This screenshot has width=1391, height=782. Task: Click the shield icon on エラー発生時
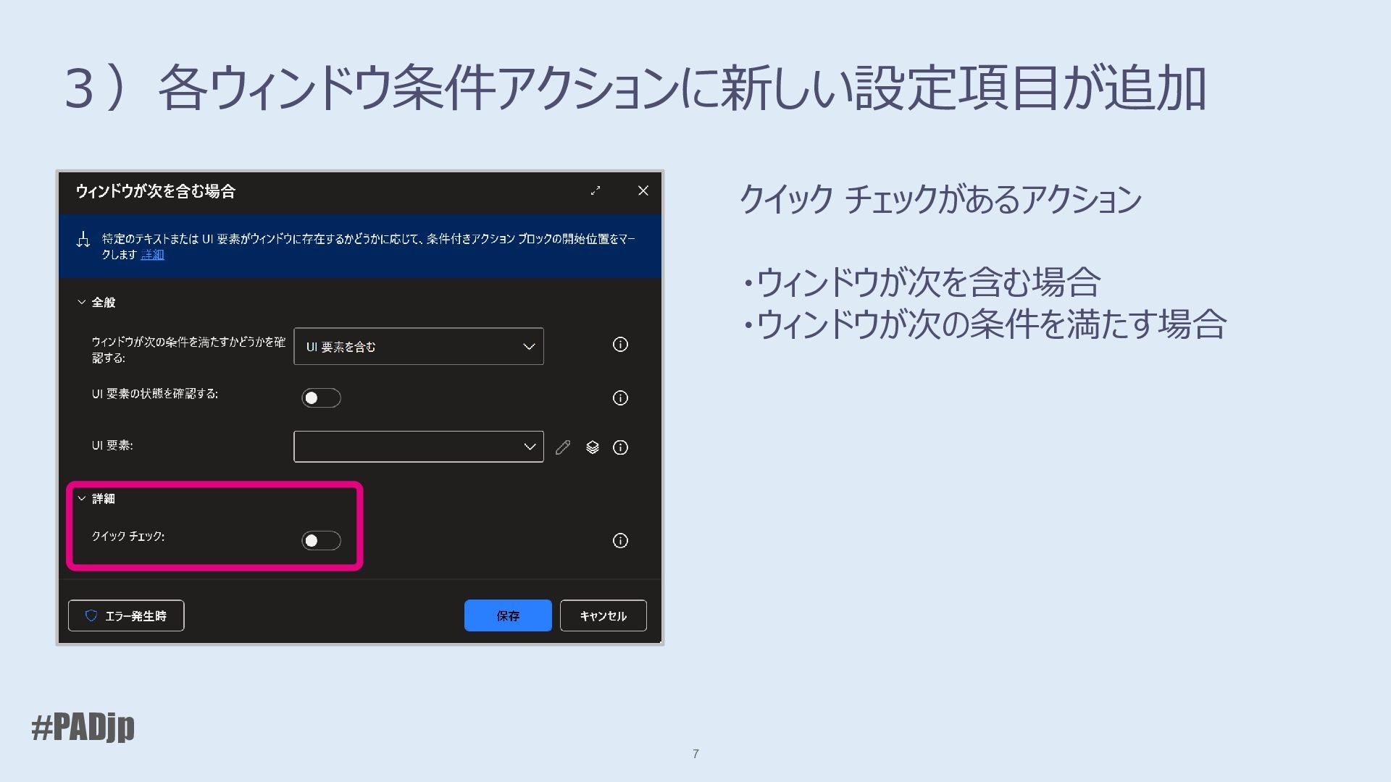[x=91, y=615]
